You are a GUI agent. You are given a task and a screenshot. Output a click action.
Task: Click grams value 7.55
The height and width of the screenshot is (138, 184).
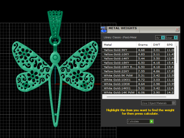pos(141,71)
